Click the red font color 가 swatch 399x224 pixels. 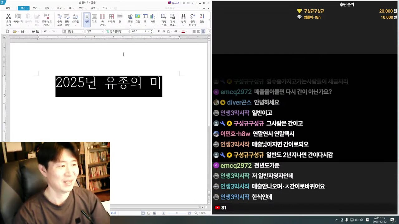coord(183,31)
